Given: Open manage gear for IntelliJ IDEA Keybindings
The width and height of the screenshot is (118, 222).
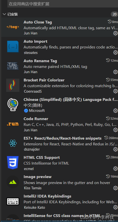Looking at the screenshot, I should (x=116, y=208).
